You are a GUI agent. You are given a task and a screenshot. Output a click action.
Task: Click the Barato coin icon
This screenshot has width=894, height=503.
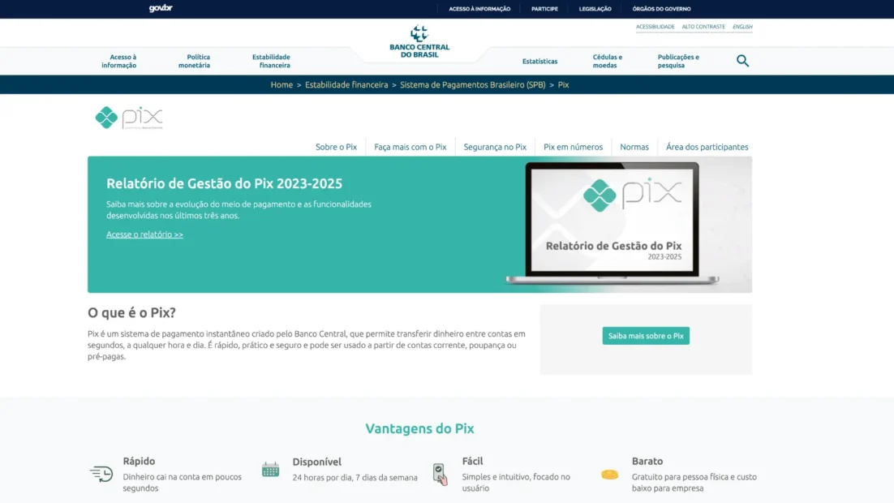609,475
